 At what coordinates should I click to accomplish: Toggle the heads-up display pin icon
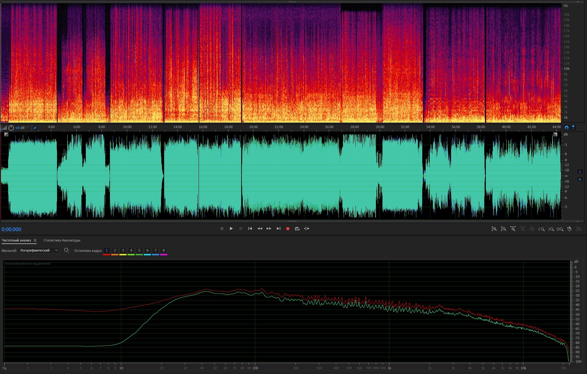[35, 128]
